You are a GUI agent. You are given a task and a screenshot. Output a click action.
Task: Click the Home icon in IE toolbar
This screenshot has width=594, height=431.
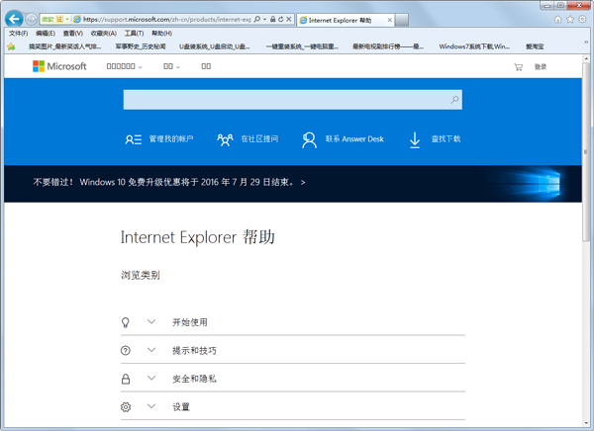pyautogui.click(x=557, y=19)
